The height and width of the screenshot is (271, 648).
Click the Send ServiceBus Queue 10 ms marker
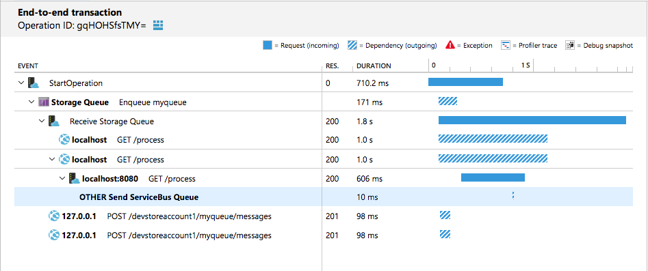(x=513, y=196)
